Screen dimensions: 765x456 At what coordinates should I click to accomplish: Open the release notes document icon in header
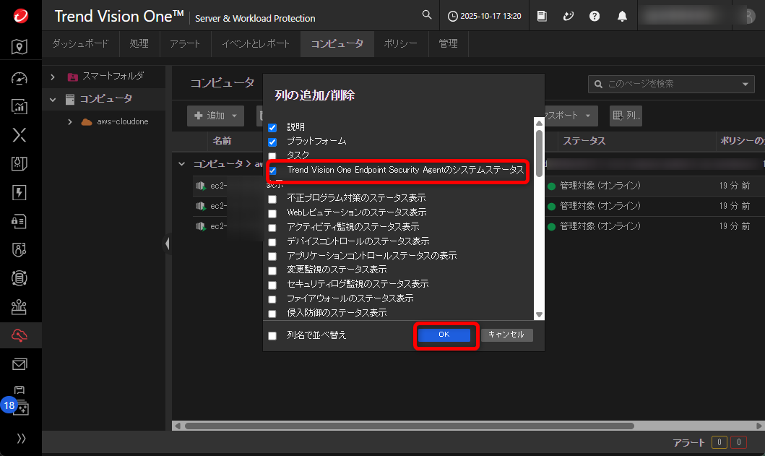[542, 15]
